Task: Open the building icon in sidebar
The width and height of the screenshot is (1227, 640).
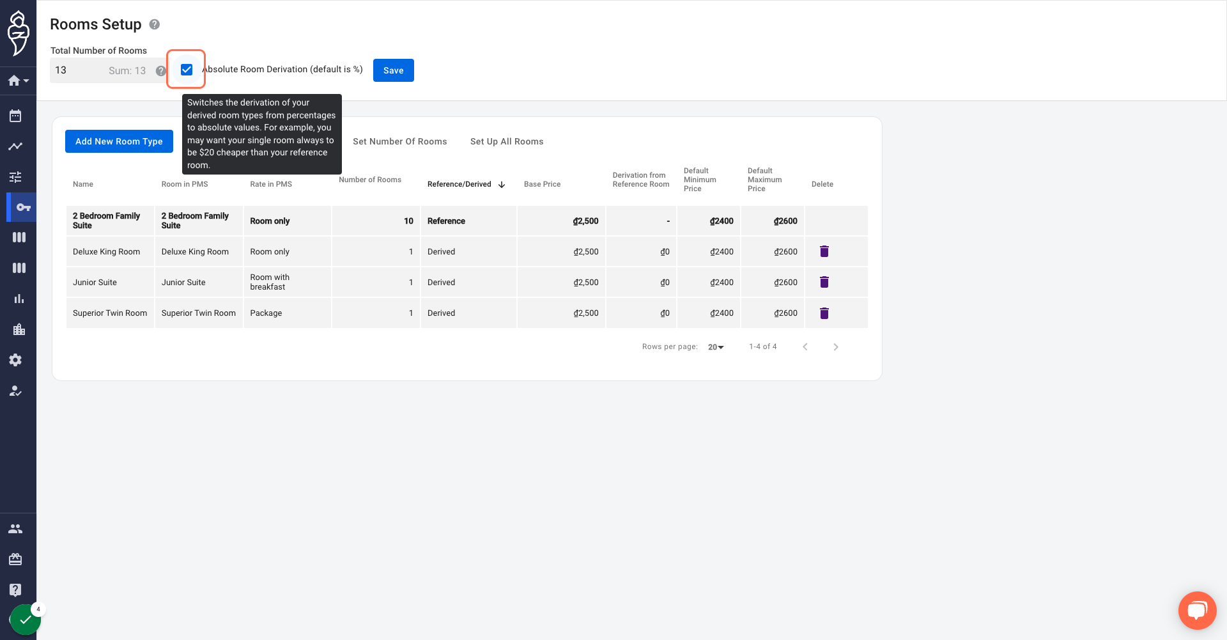Action: 19,329
